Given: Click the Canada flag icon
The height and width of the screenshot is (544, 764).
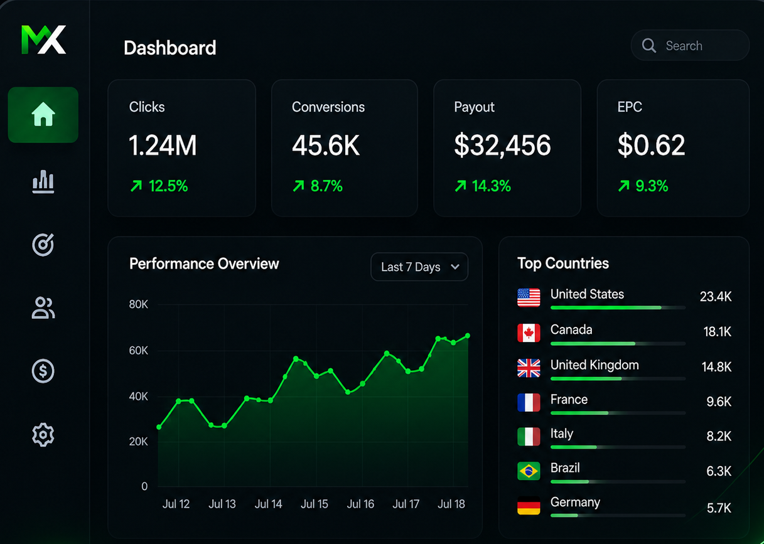Looking at the screenshot, I should tap(529, 333).
